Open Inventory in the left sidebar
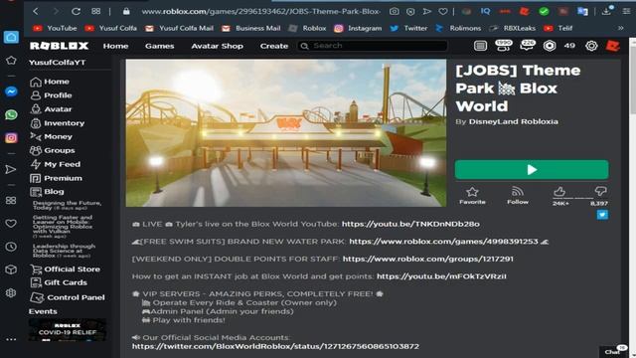Image resolution: width=636 pixels, height=358 pixels. point(58,122)
